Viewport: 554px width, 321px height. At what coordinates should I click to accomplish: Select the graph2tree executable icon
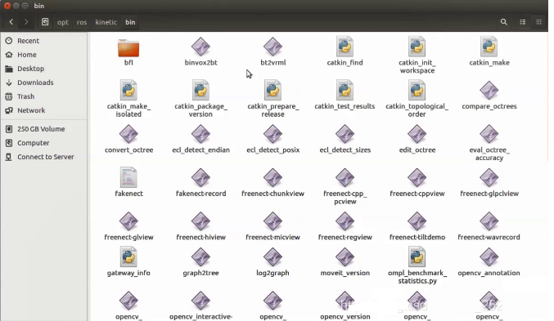(200, 257)
